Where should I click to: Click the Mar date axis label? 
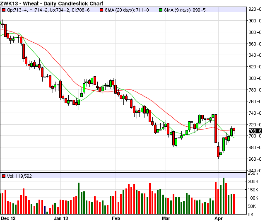pos(166,218)
